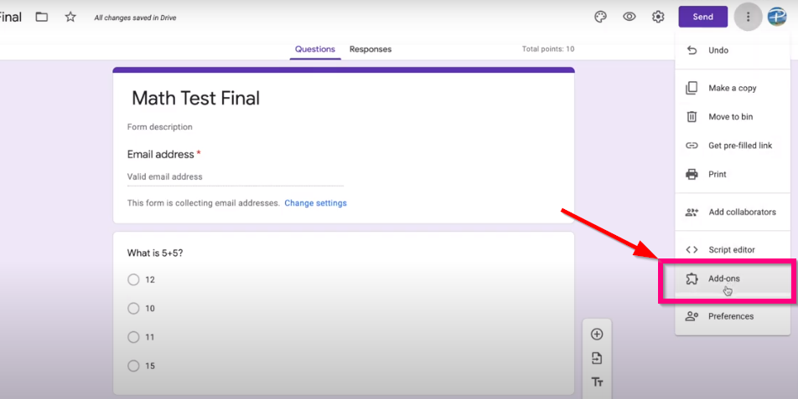798x399 pixels.
Task: Click the three-dot more options button
Action: pyautogui.click(x=748, y=17)
